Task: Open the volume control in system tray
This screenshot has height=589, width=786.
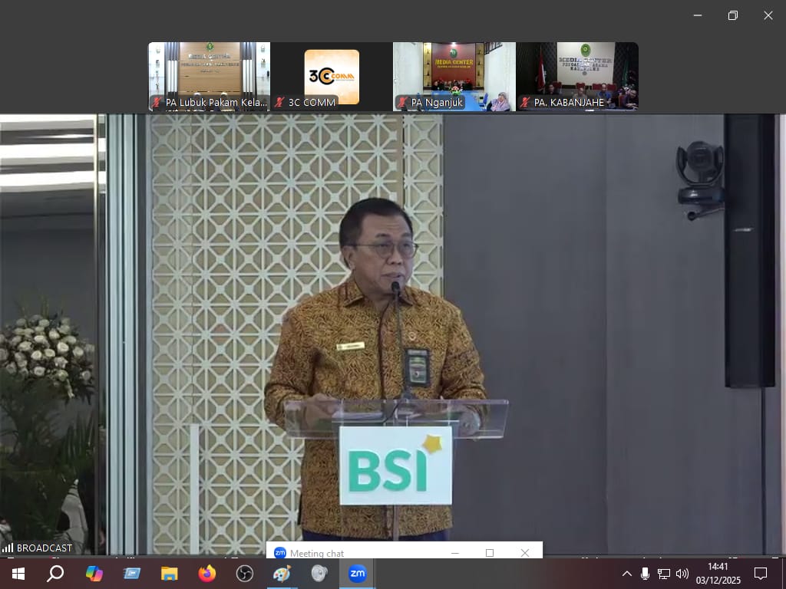Action: (682, 574)
